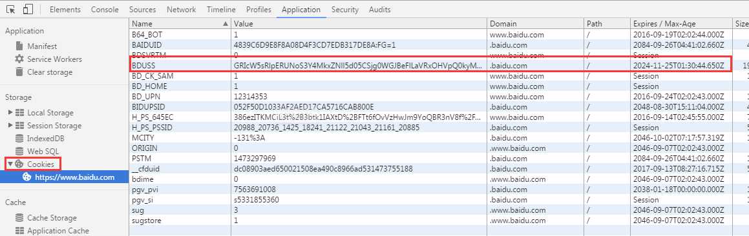Select Application Cache in the sidebar

[58, 231]
